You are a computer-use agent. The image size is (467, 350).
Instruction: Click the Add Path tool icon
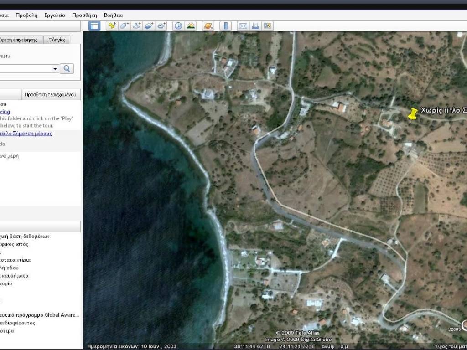click(136, 26)
